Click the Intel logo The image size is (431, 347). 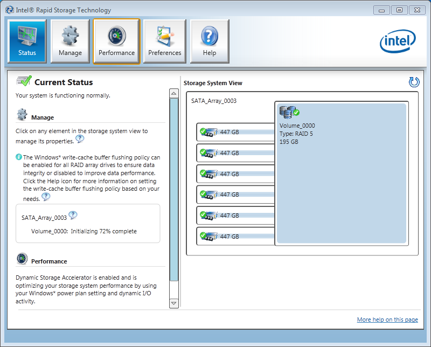pyautogui.click(x=398, y=41)
